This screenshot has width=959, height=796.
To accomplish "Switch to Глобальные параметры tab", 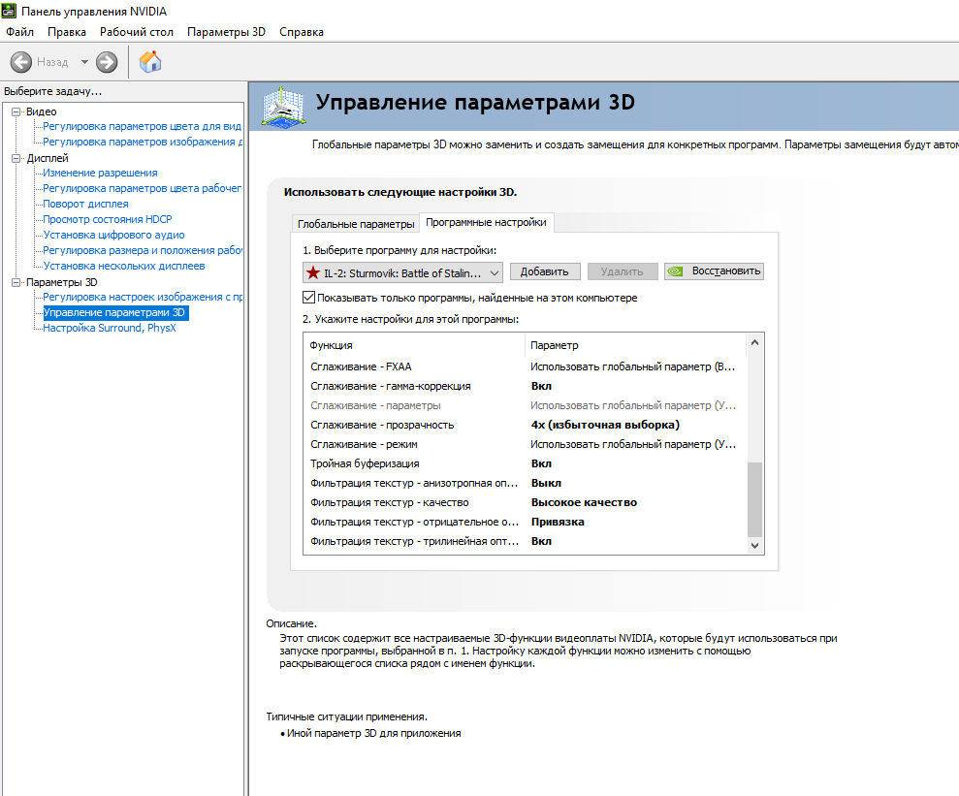I will coord(355,224).
